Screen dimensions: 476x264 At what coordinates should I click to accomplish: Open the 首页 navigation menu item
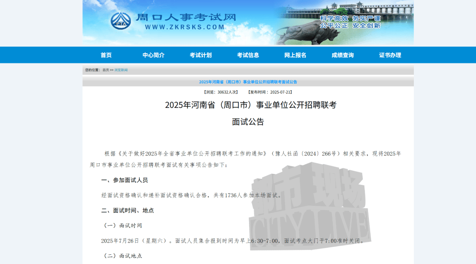[x=106, y=55]
